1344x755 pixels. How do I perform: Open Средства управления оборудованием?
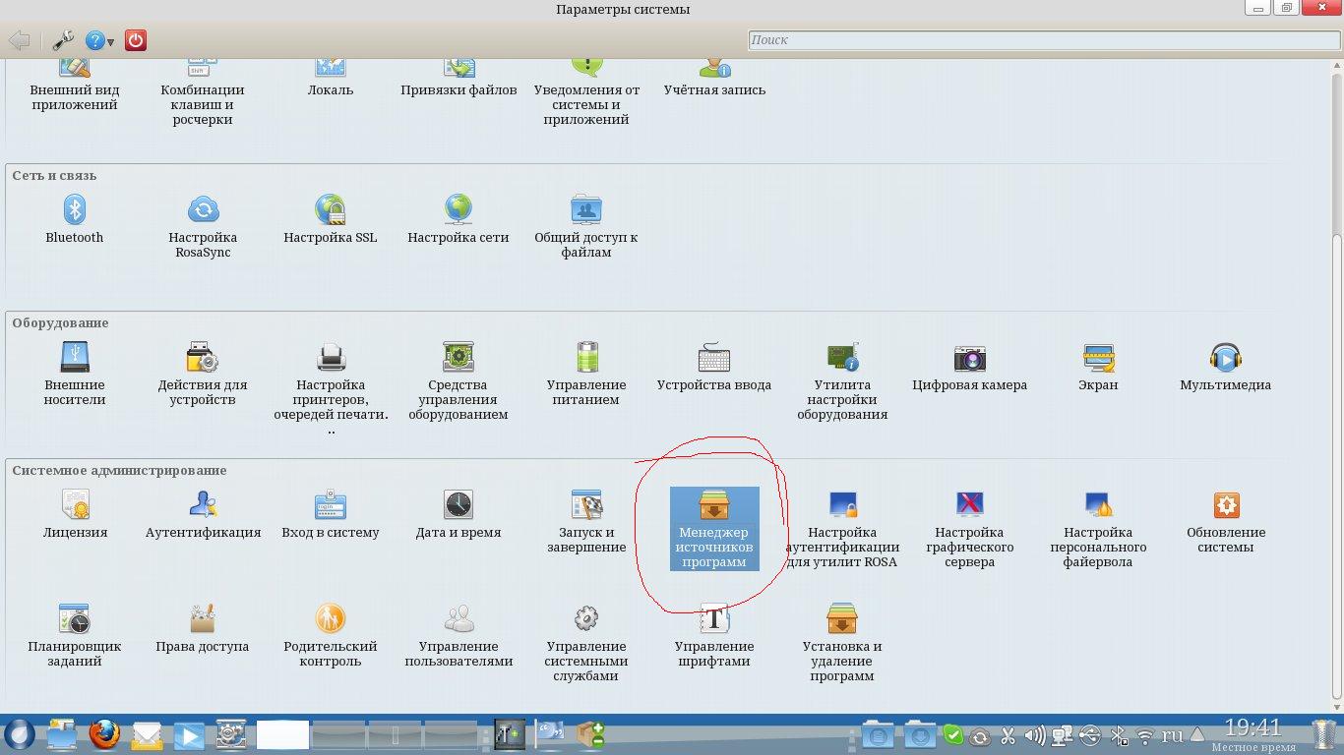tap(458, 380)
